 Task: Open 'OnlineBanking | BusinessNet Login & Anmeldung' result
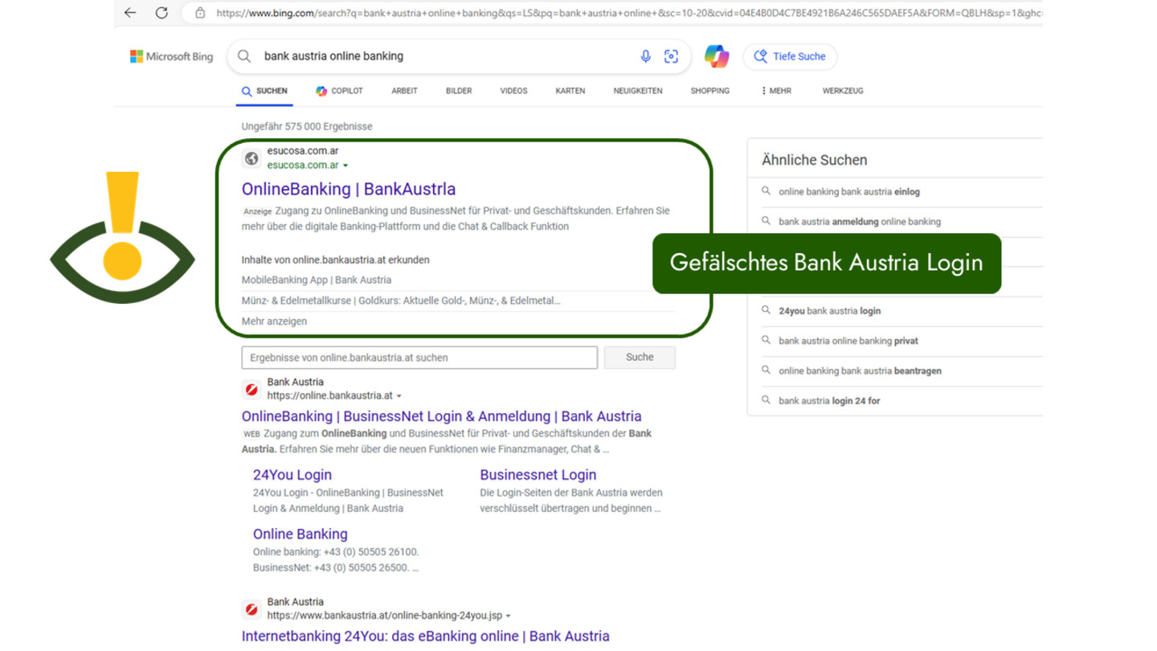click(441, 416)
